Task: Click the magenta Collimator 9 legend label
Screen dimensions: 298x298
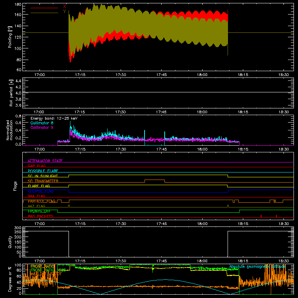Action: click(x=42, y=127)
